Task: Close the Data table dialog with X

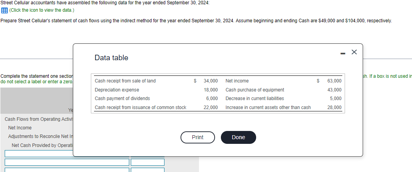Action: (x=354, y=52)
